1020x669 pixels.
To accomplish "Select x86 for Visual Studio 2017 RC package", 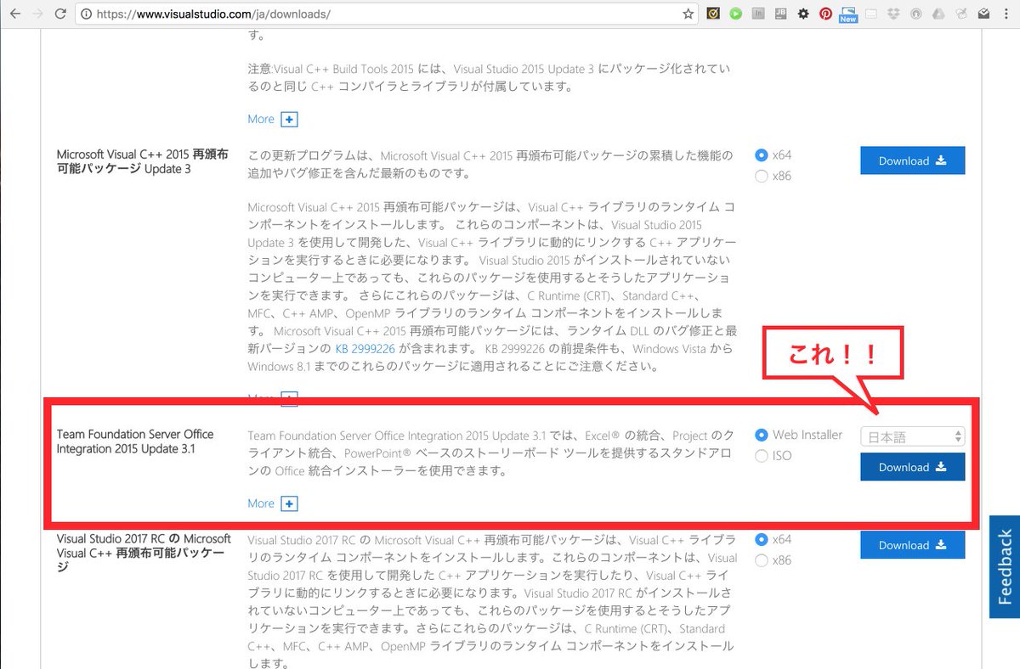I will [x=762, y=560].
